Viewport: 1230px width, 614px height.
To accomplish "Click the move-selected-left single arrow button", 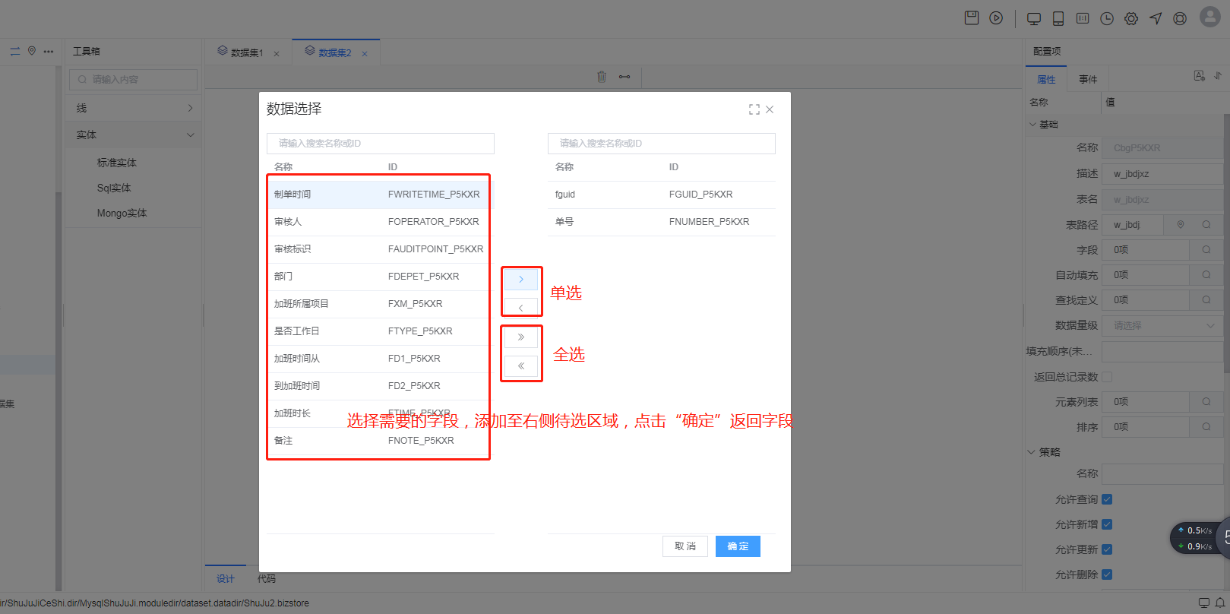I will pyautogui.click(x=520, y=308).
